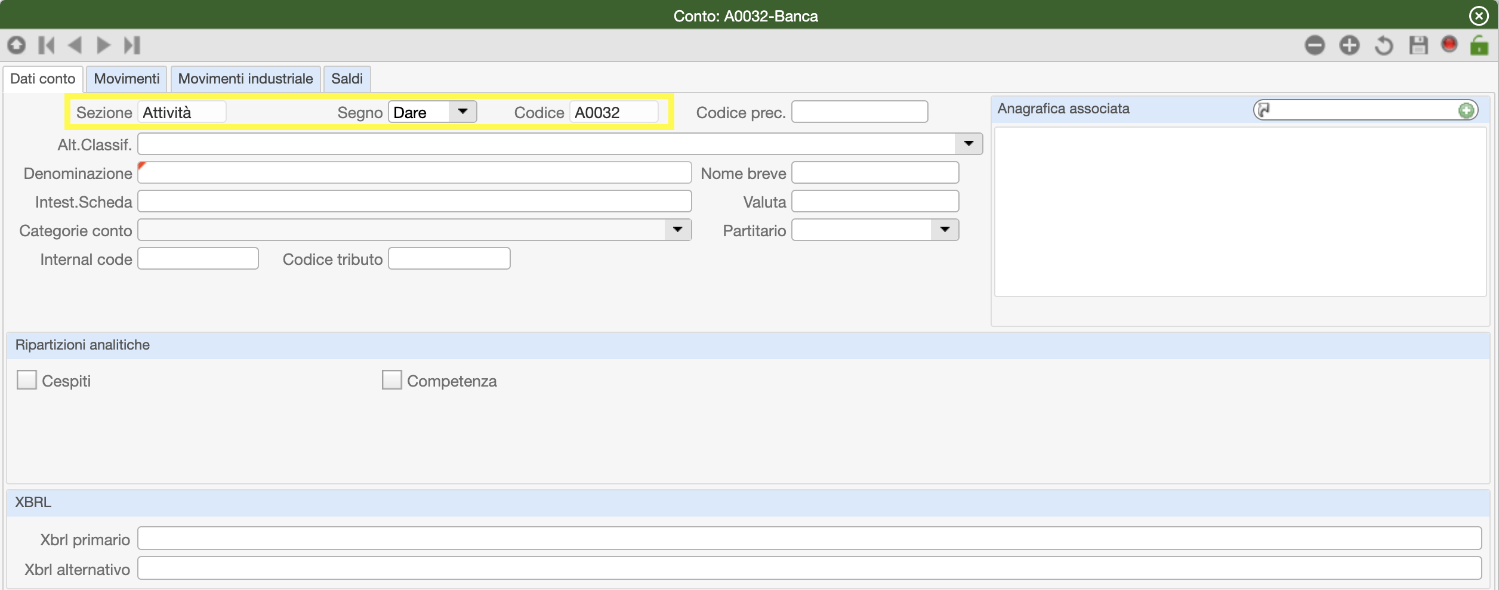
Task: Jump to the last record
Action: [132, 45]
